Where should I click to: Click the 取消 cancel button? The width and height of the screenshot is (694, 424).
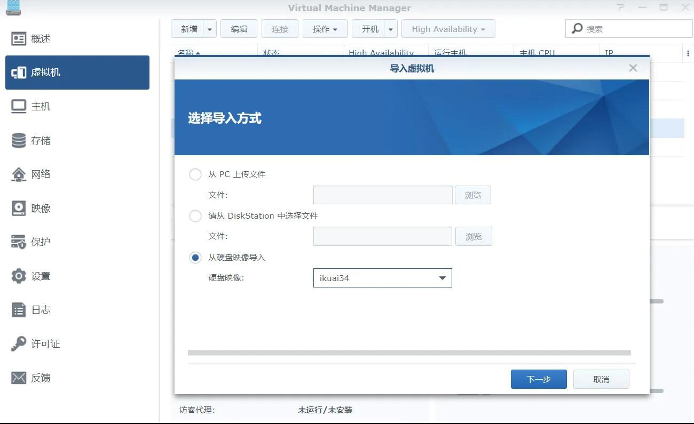601,379
